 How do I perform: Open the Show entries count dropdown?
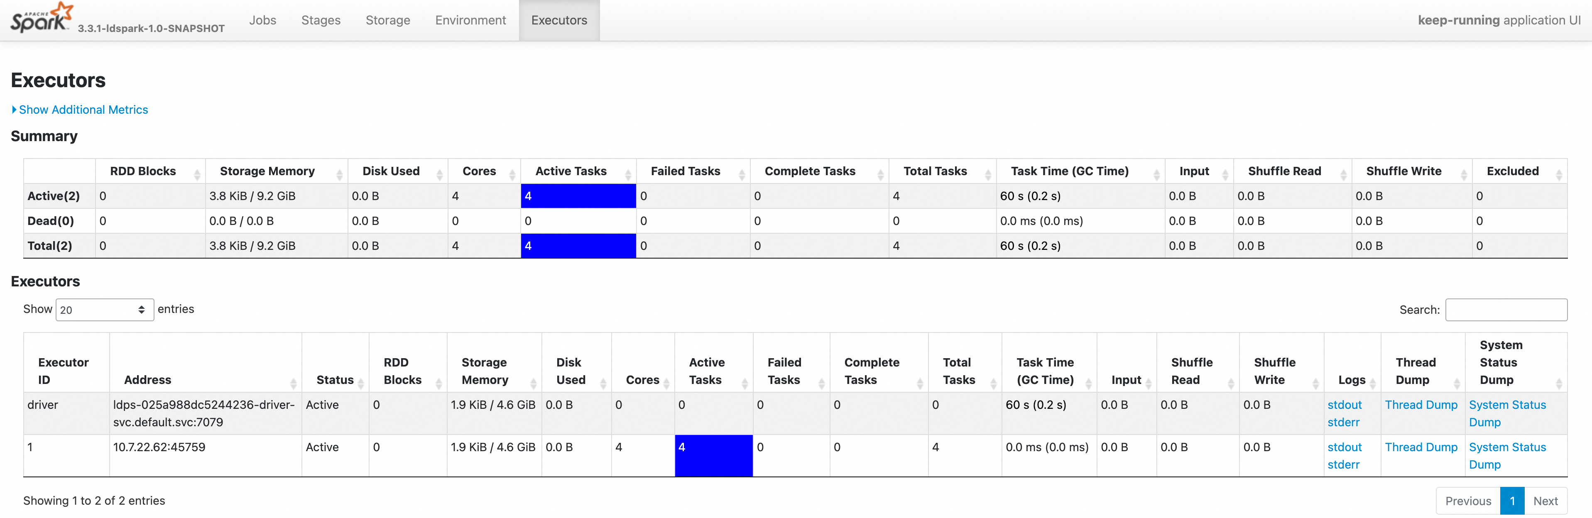tap(105, 310)
